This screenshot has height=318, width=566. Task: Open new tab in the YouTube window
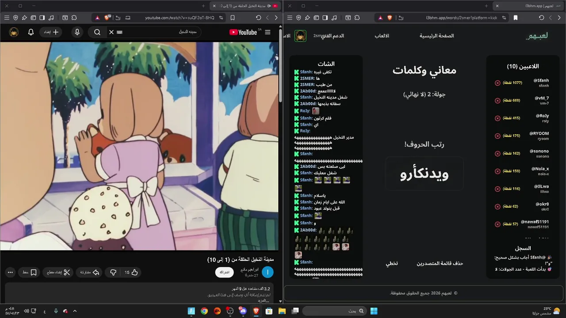203,6
